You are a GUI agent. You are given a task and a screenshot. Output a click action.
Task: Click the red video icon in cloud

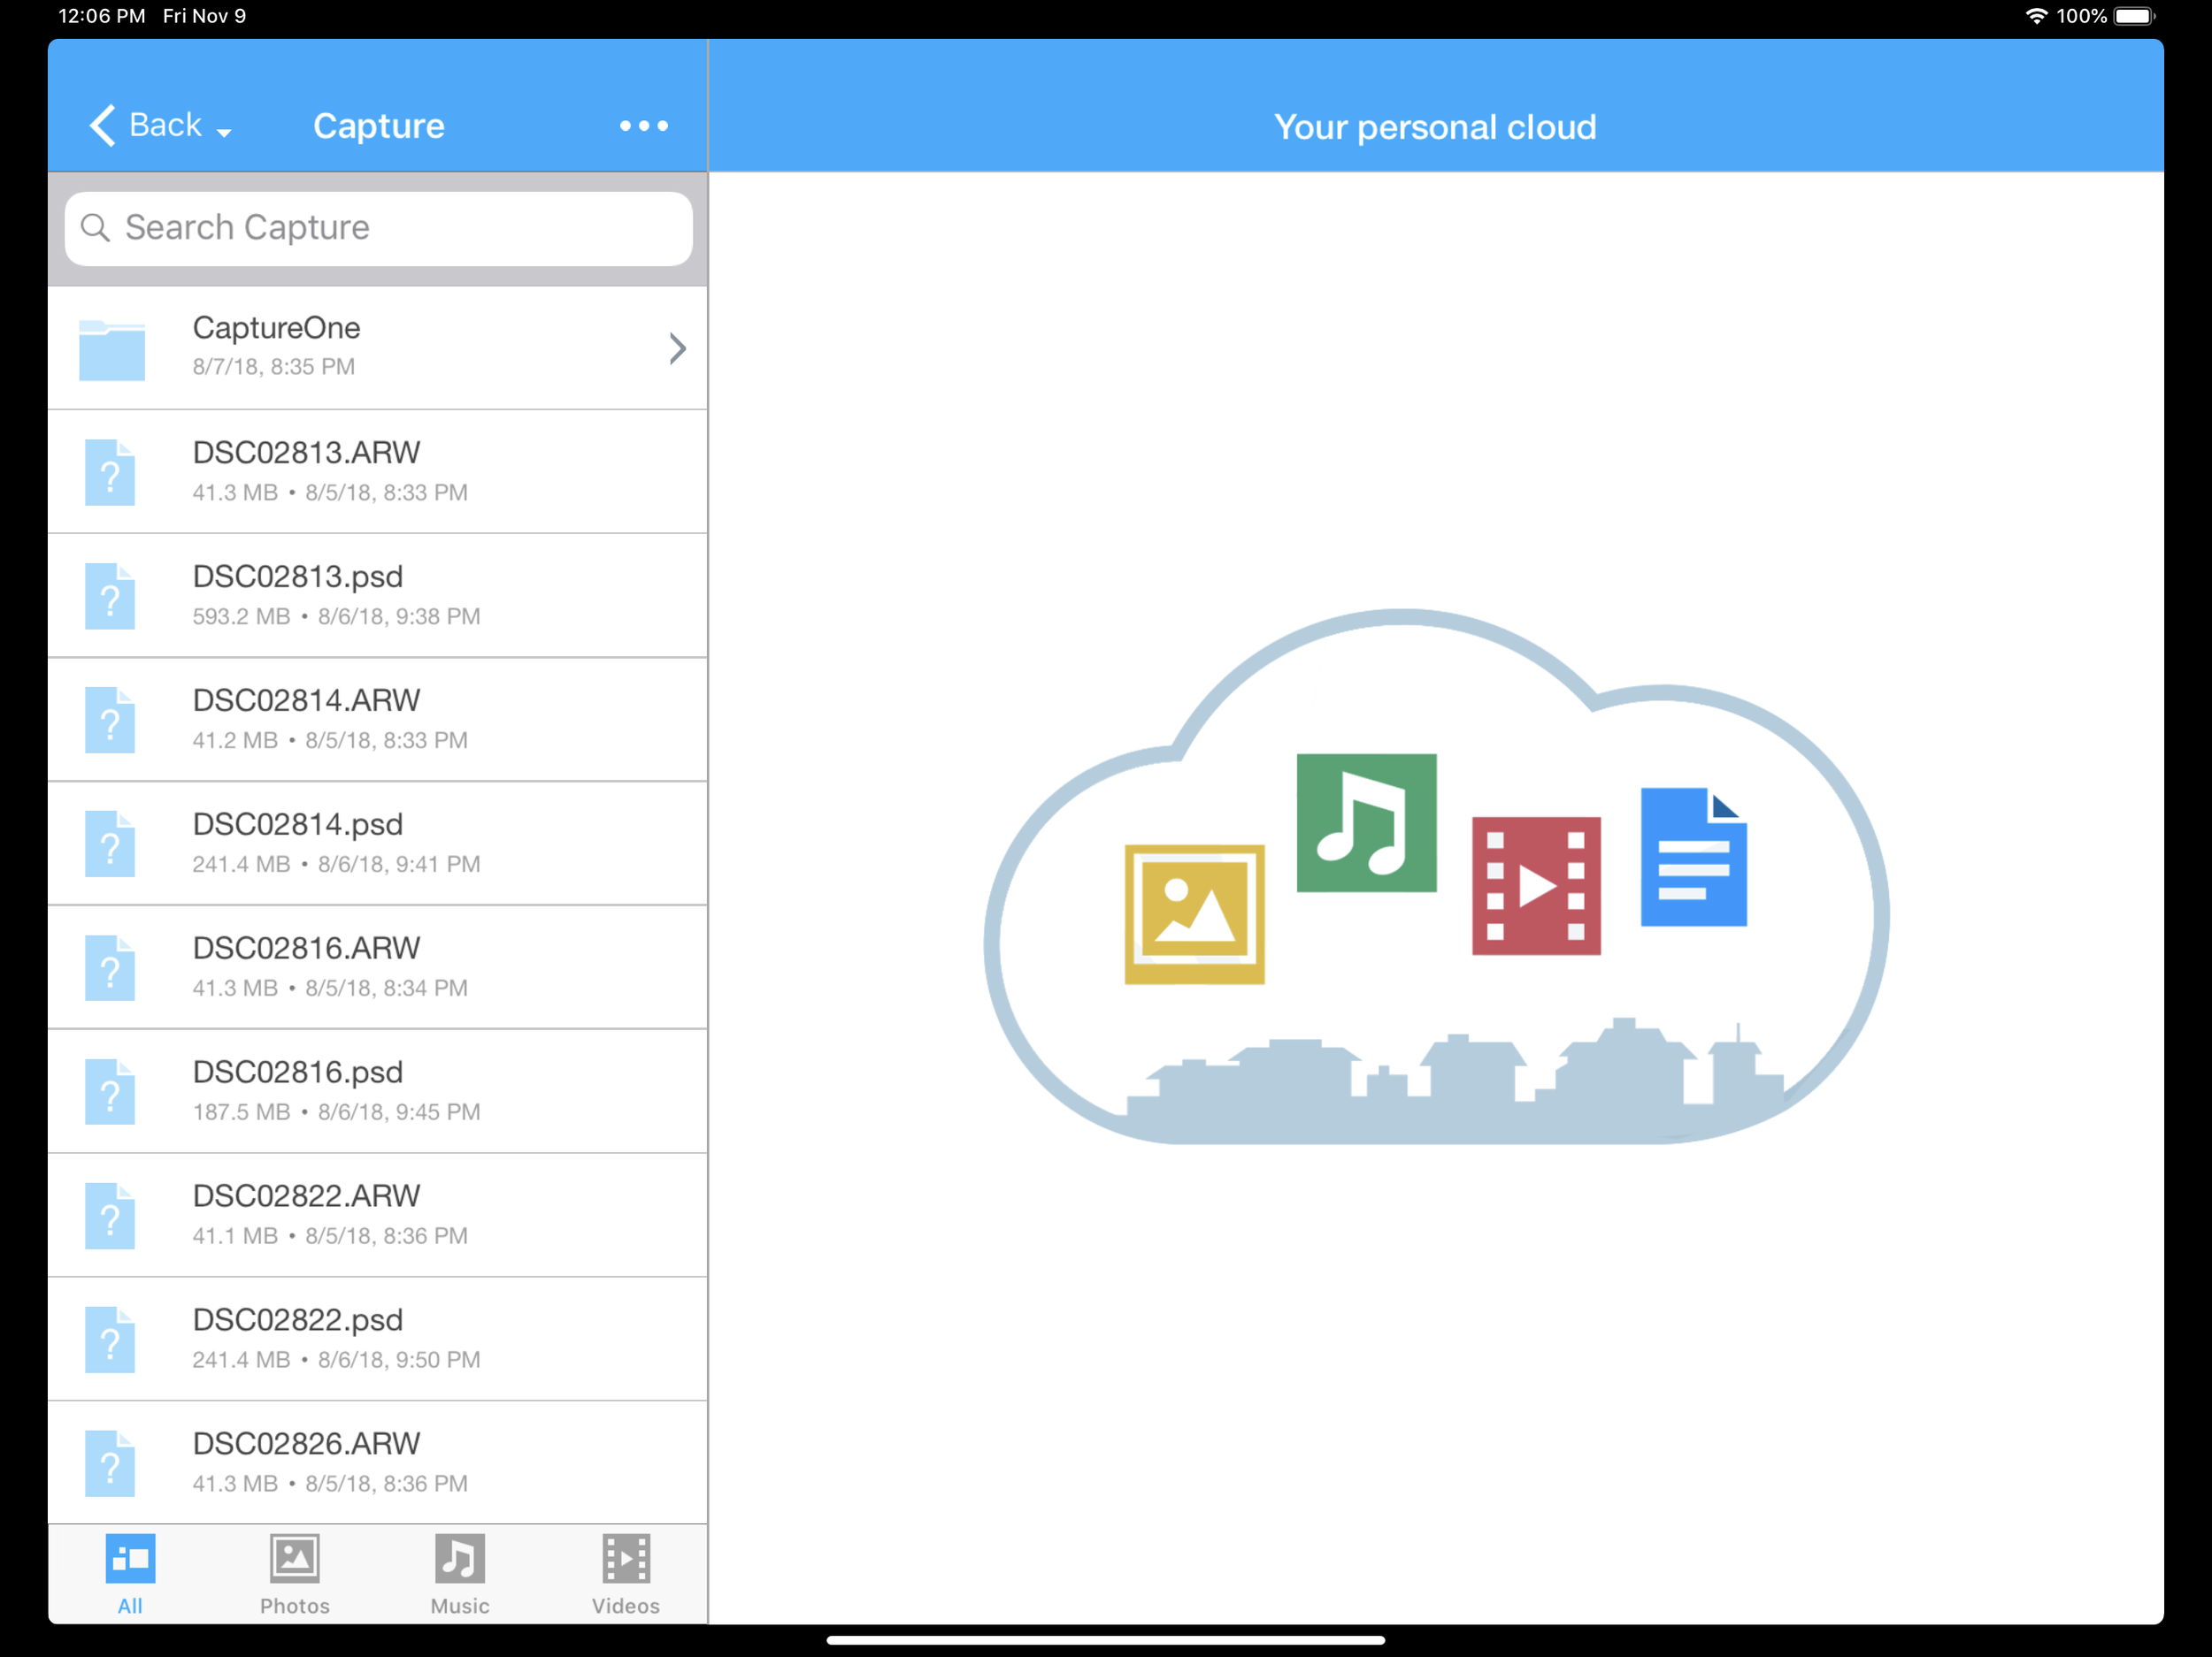click(1536, 885)
